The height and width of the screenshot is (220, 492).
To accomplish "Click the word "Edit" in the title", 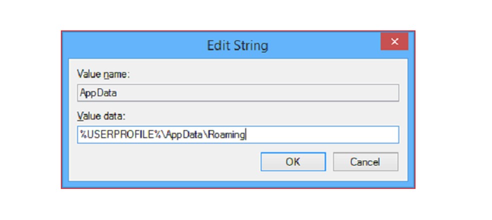I will (218, 45).
